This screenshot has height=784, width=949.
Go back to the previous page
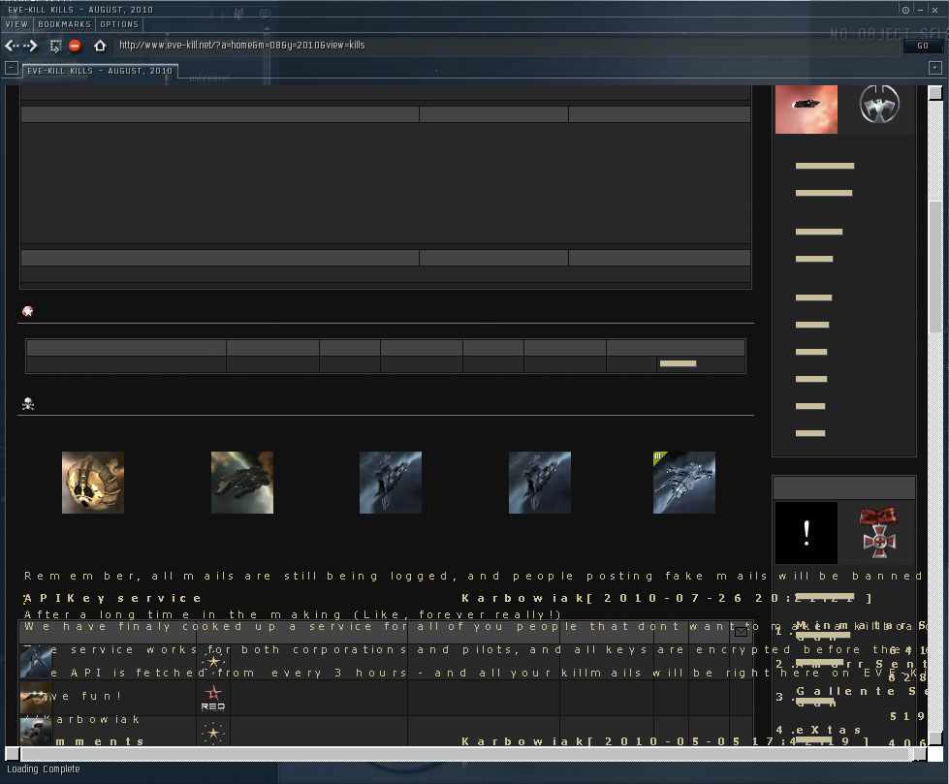pos(11,46)
